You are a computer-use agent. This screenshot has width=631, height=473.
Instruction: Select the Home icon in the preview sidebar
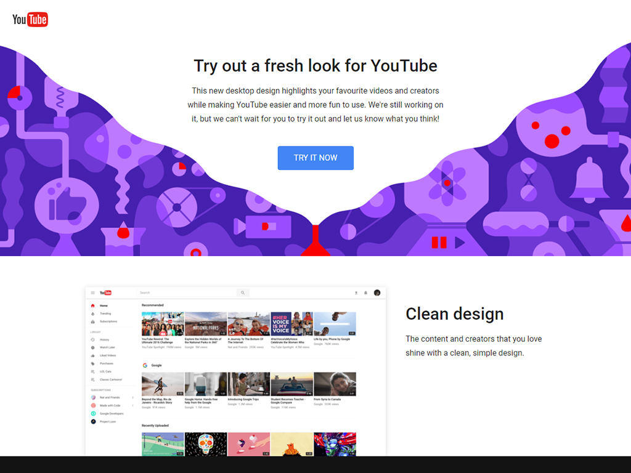point(93,305)
